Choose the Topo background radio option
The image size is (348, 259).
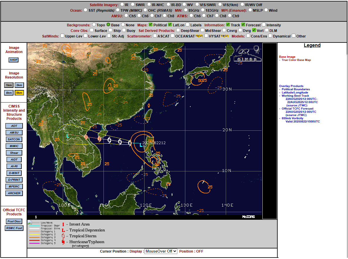[94, 25]
